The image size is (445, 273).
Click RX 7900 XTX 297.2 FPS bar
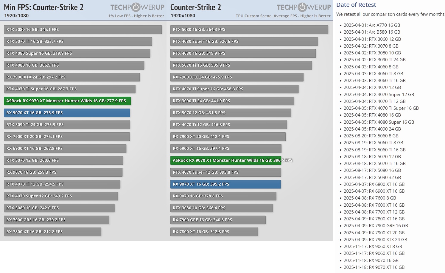(x=72, y=77)
